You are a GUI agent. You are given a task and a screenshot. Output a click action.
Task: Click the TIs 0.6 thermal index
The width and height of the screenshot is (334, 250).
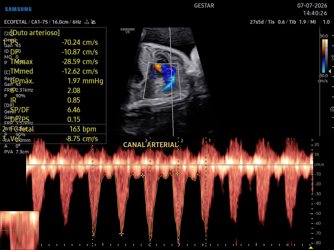pos(276,22)
